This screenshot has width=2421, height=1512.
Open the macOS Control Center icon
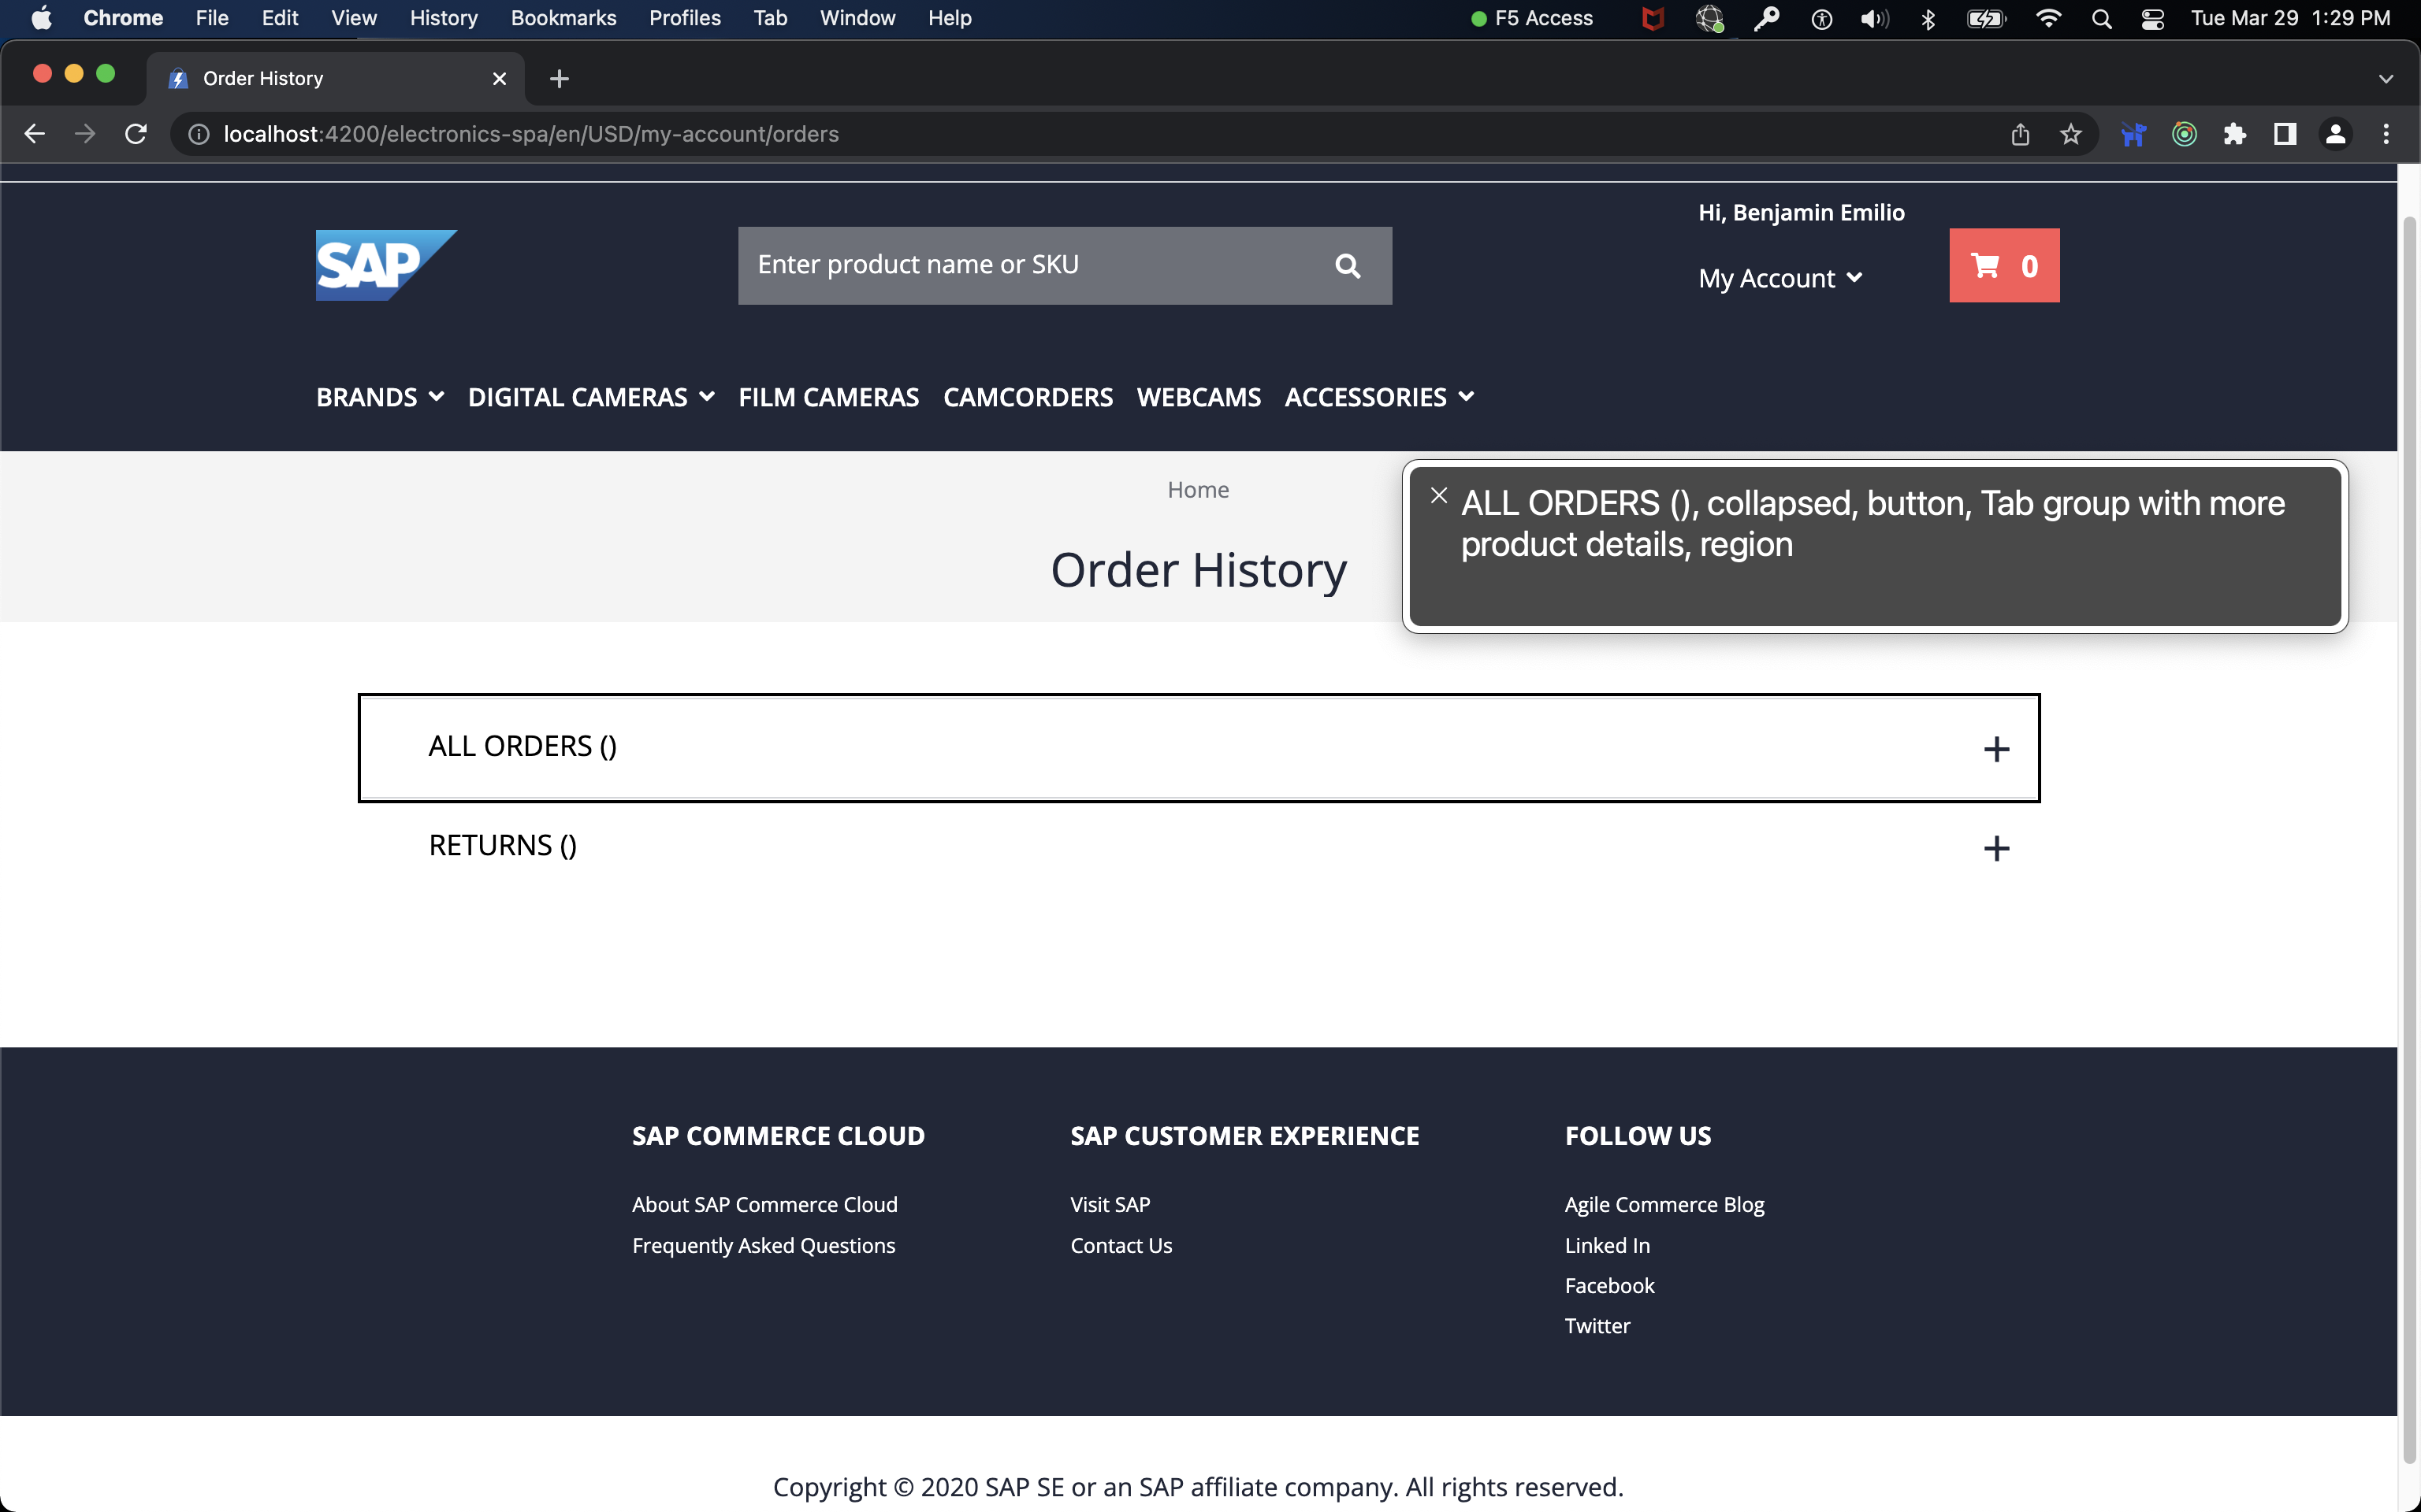pyautogui.click(x=2153, y=18)
